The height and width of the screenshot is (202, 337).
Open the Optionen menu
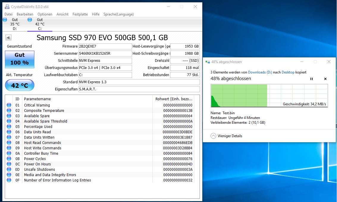(45, 14)
